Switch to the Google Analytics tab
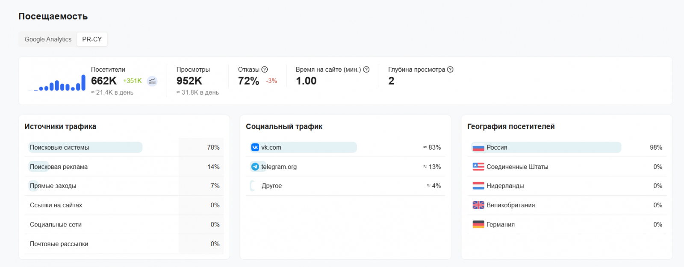Viewport: 684px width, 267px height. (48, 39)
